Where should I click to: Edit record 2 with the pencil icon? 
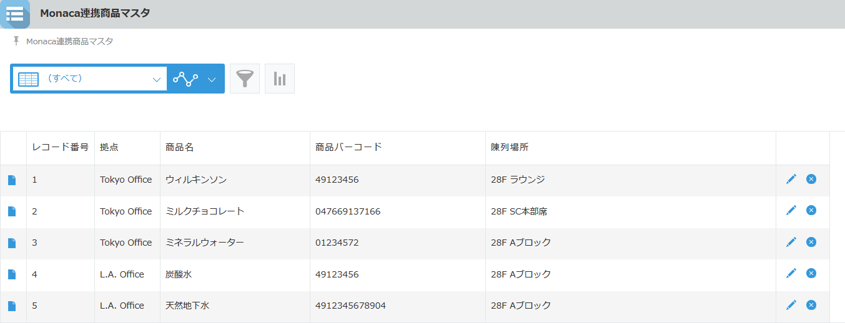tap(791, 211)
